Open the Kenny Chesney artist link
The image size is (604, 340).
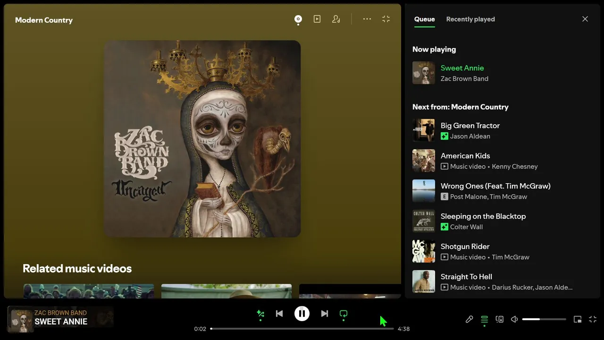pyautogui.click(x=515, y=167)
